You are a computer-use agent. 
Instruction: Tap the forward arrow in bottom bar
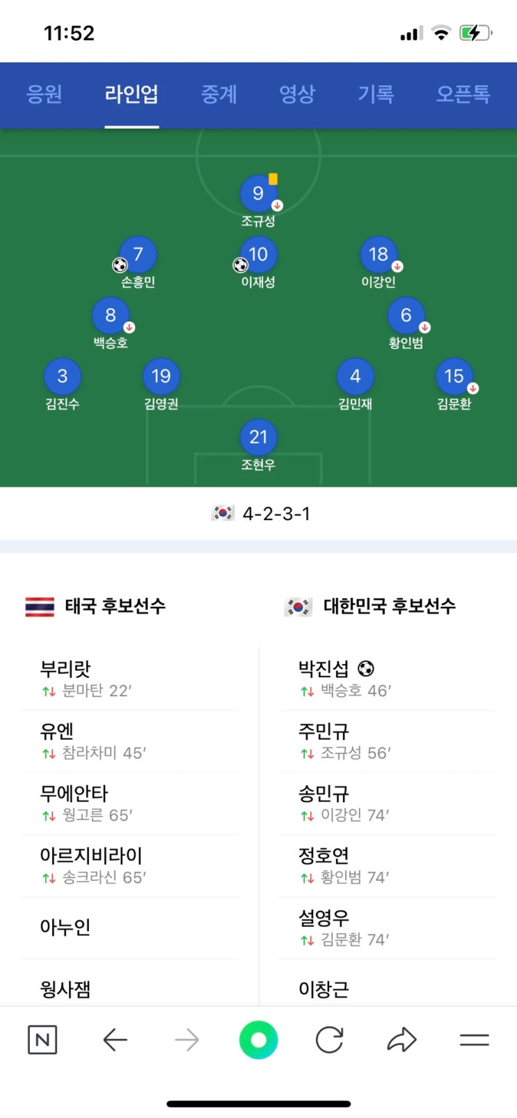(186, 1040)
